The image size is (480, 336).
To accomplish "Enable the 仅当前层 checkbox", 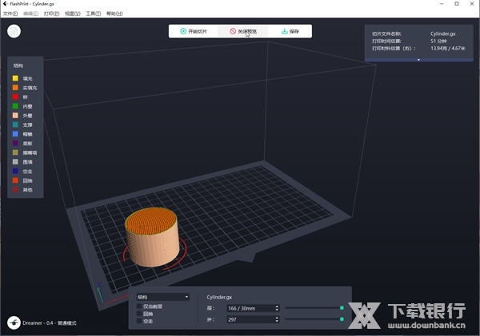I will coord(139,306).
